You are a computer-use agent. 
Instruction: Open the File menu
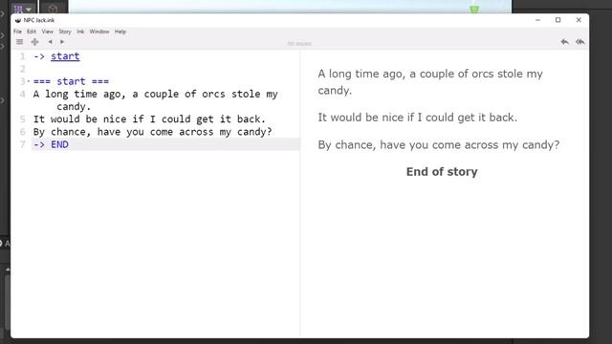click(17, 32)
